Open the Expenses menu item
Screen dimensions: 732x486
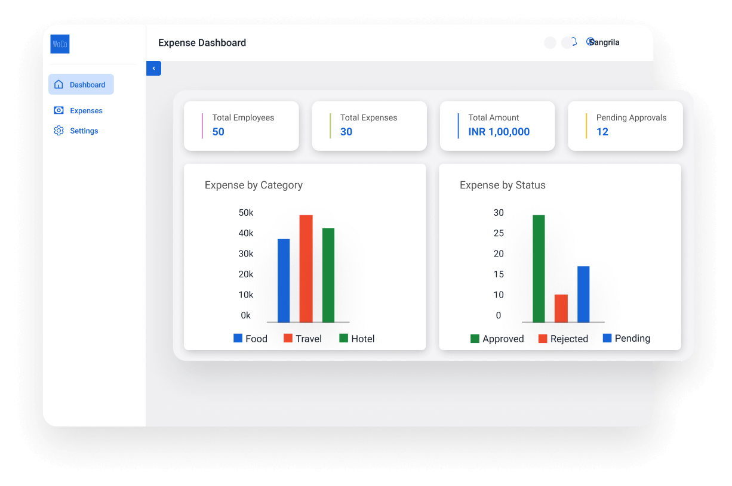click(x=86, y=111)
